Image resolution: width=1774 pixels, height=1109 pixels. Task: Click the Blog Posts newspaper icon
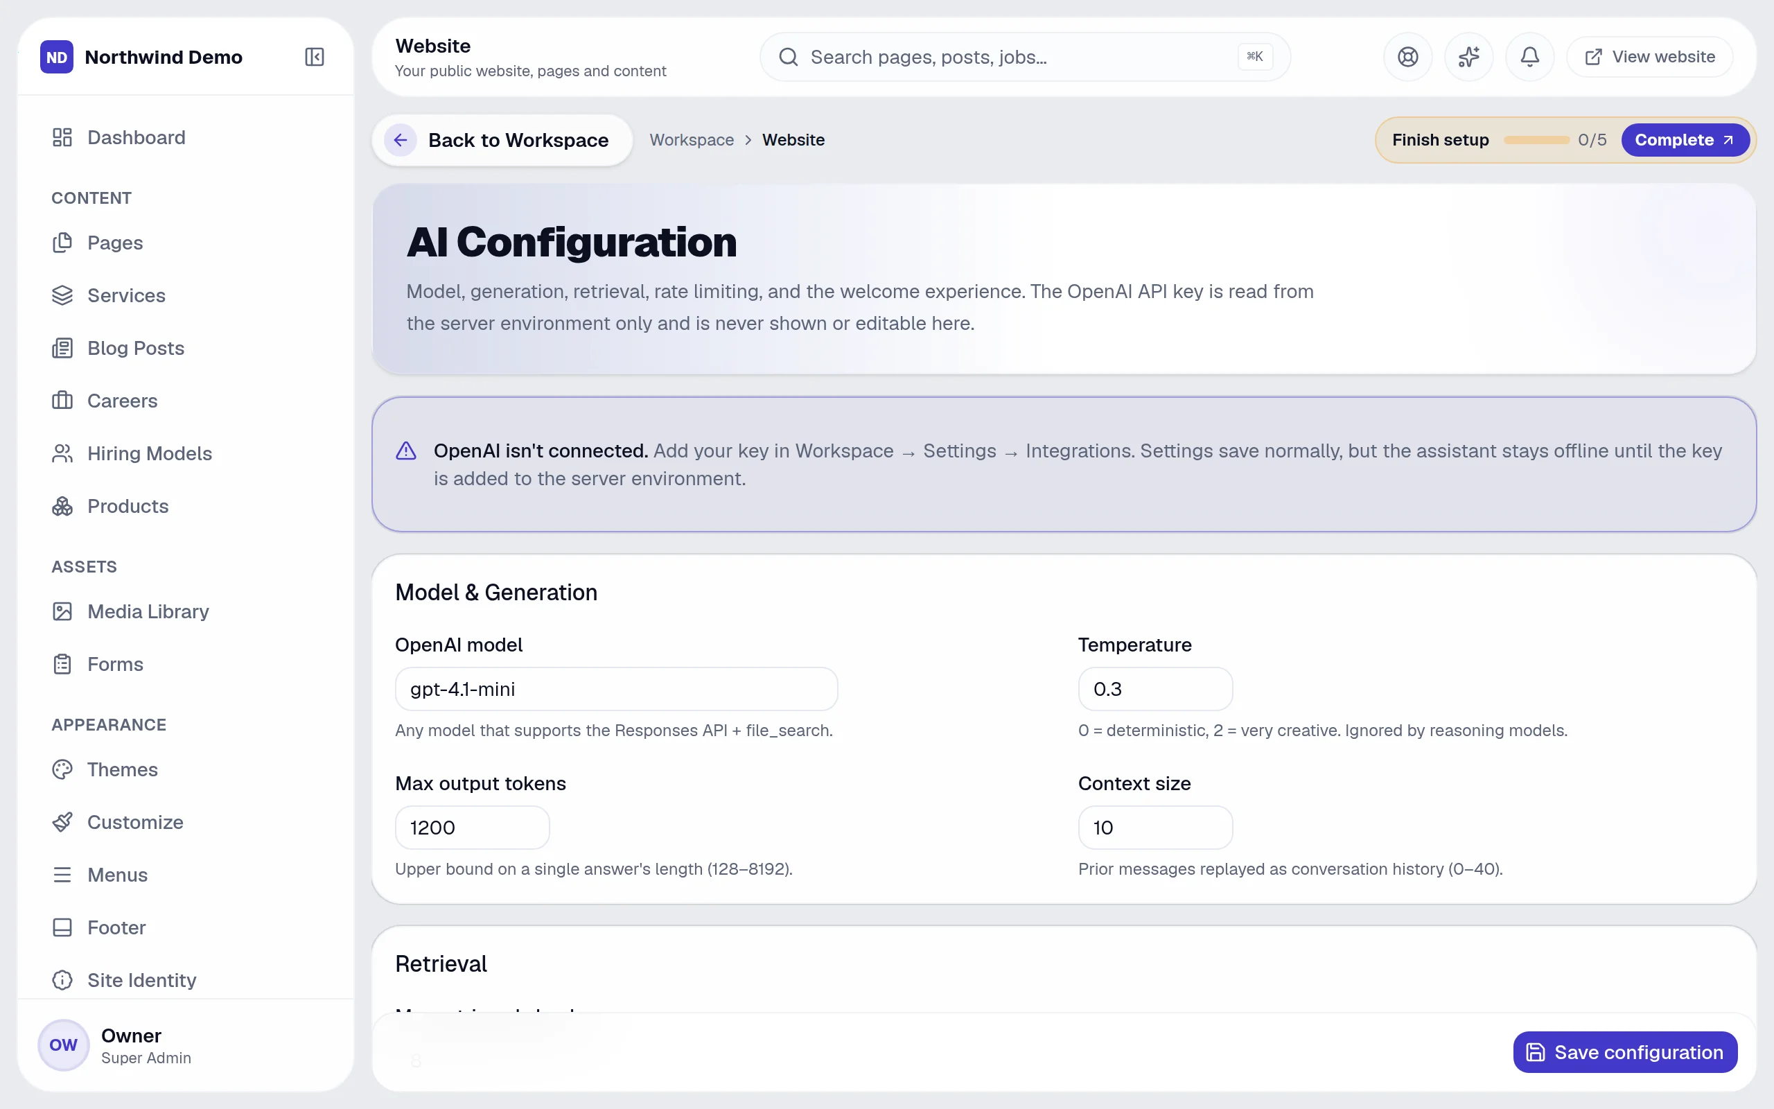click(x=62, y=349)
